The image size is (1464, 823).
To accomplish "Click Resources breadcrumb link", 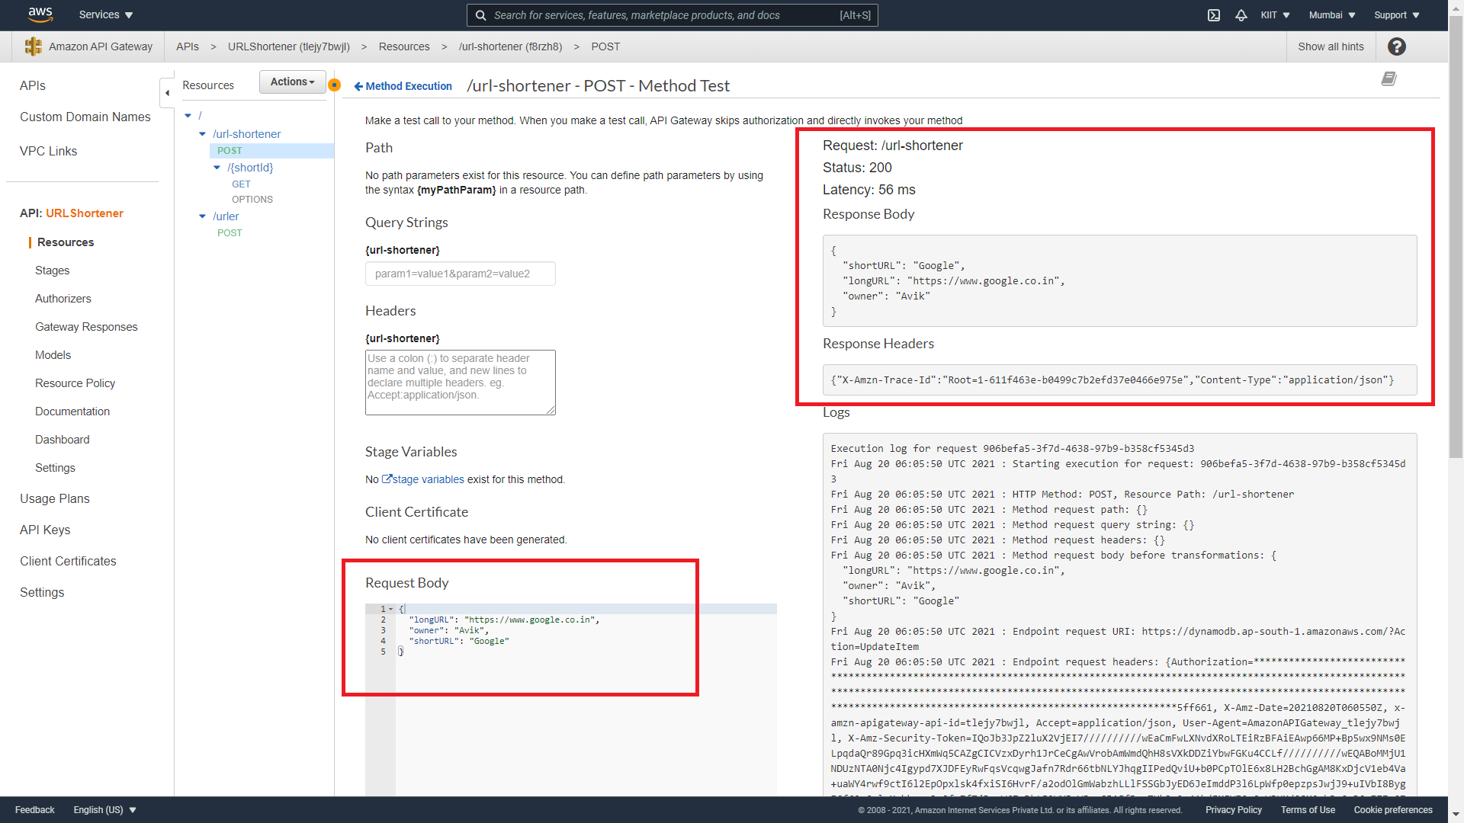I will (404, 46).
